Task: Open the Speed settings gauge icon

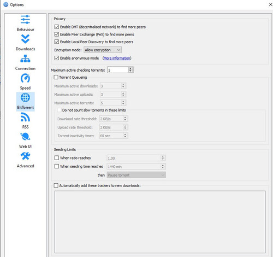Action: 25,78
